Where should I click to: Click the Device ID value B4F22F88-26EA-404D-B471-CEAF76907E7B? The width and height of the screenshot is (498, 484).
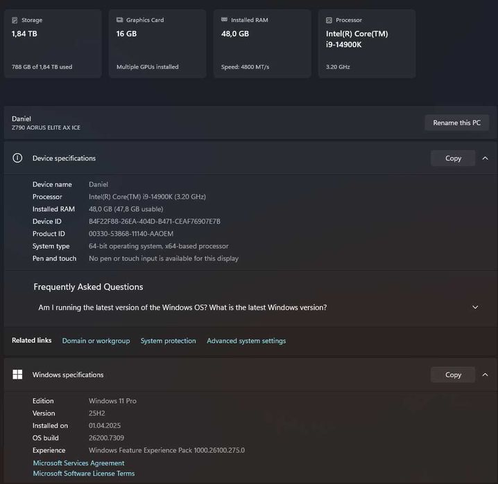coord(155,222)
